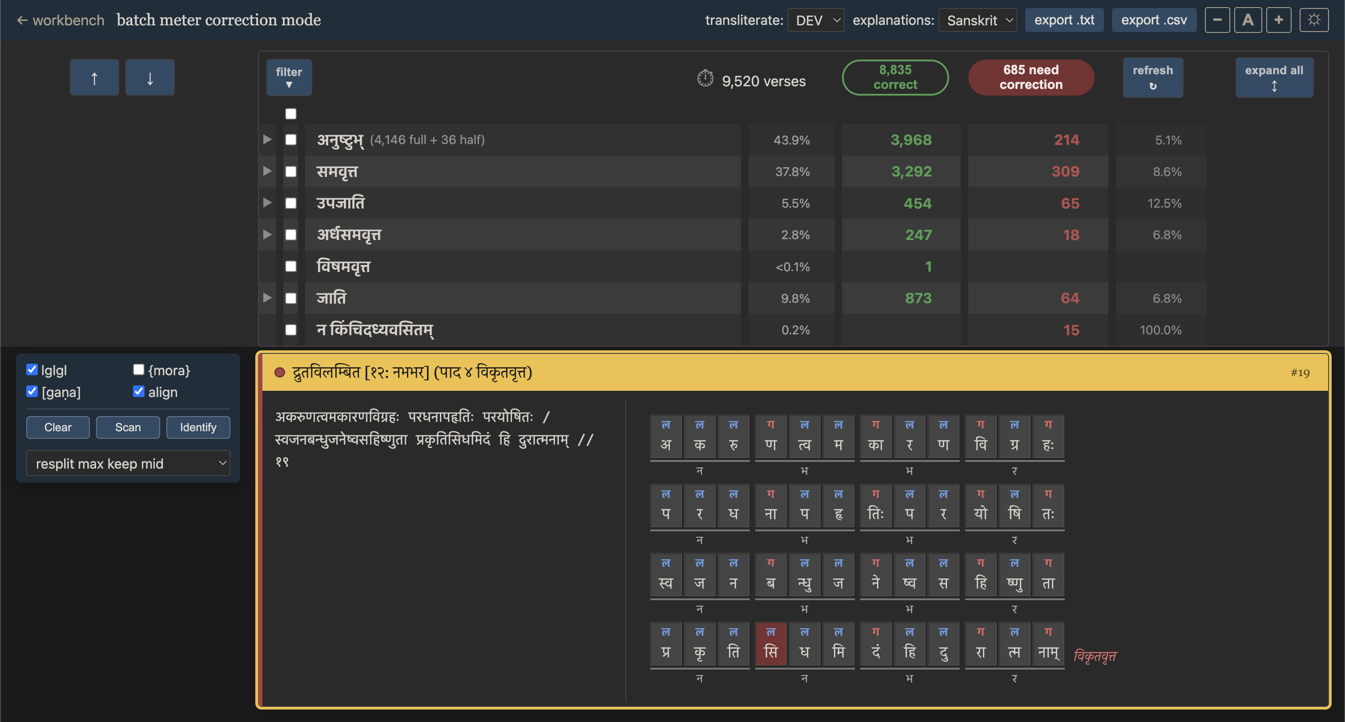Toggle the sun theme icon
Screen dimensions: 1345x722
(x=1314, y=20)
